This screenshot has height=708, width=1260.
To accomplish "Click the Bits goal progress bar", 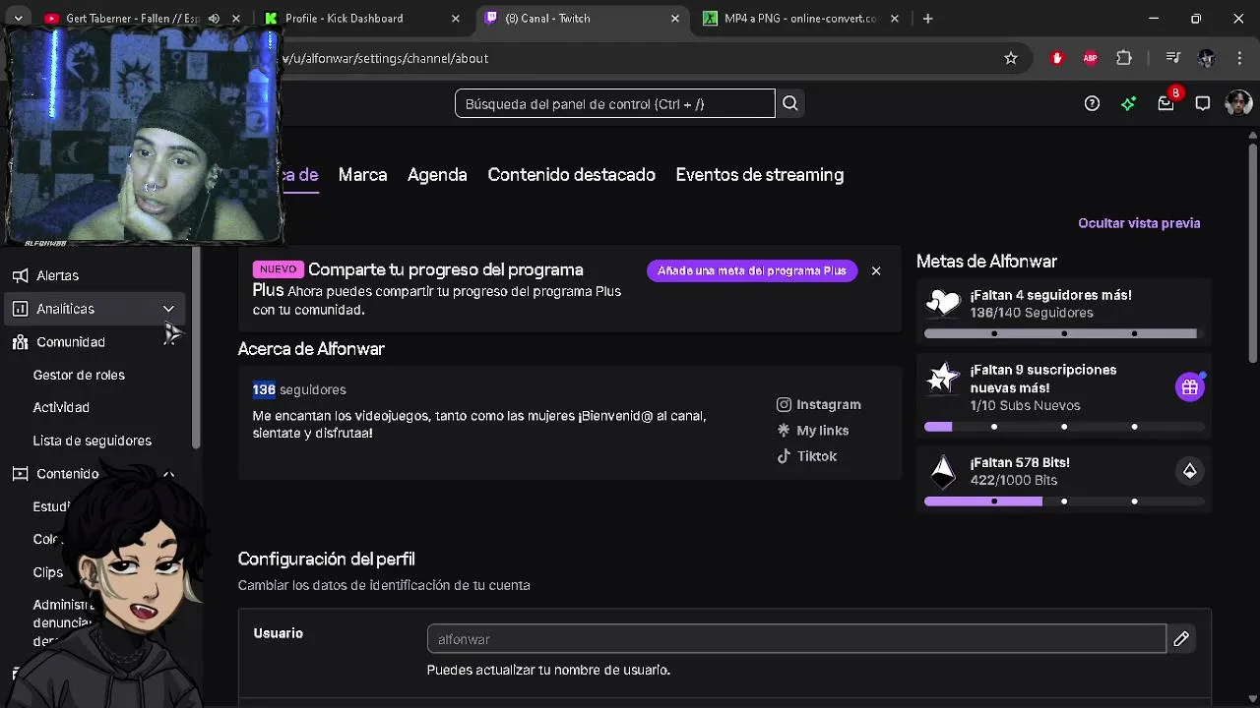I will [1064, 501].
